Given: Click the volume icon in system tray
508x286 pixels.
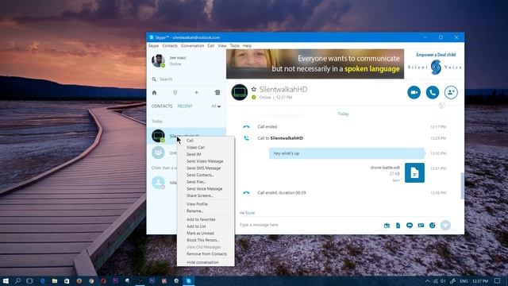Looking at the screenshot, I should pyautogui.click(x=443, y=281).
